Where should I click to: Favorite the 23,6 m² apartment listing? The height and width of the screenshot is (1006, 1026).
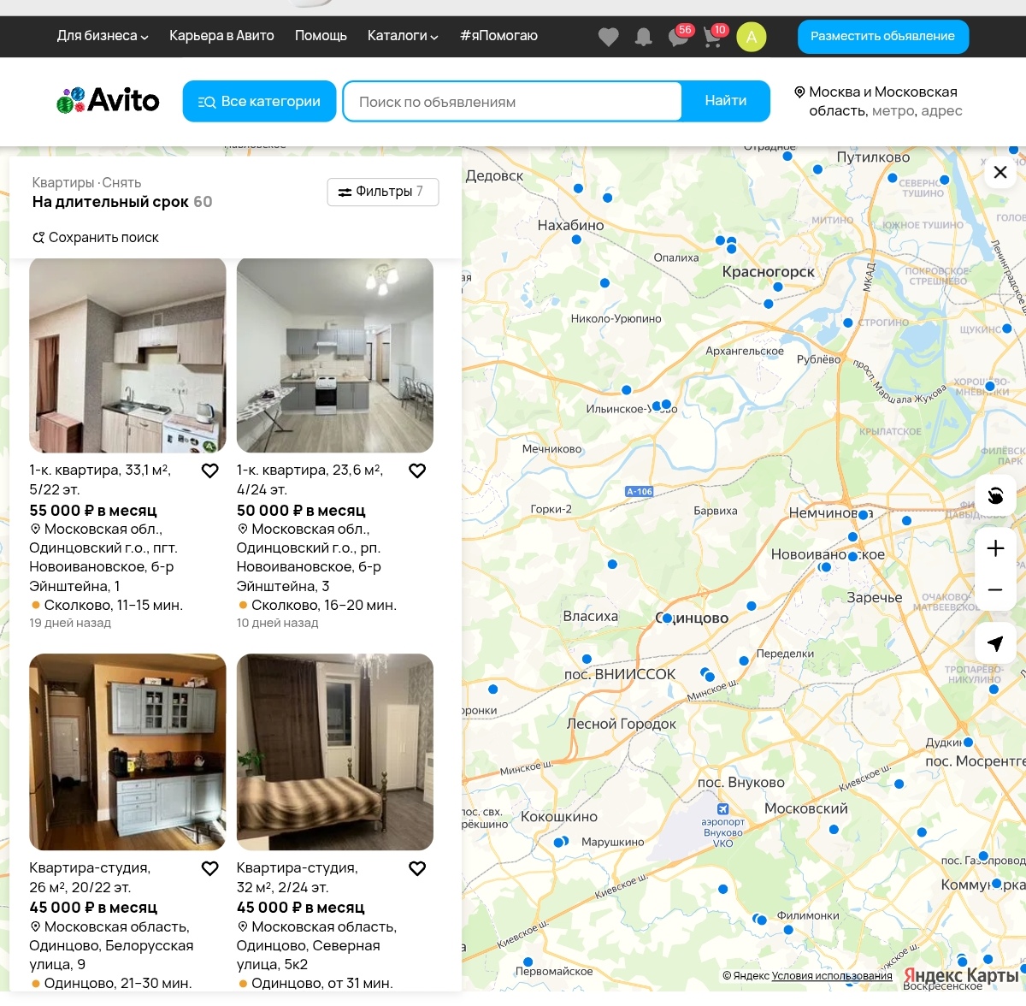(417, 470)
